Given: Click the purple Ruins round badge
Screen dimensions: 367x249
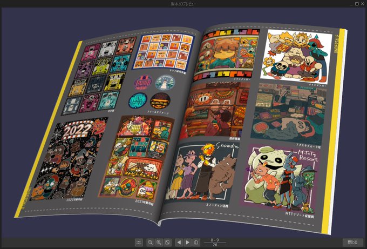Looking at the screenshot, I should pos(143,83).
